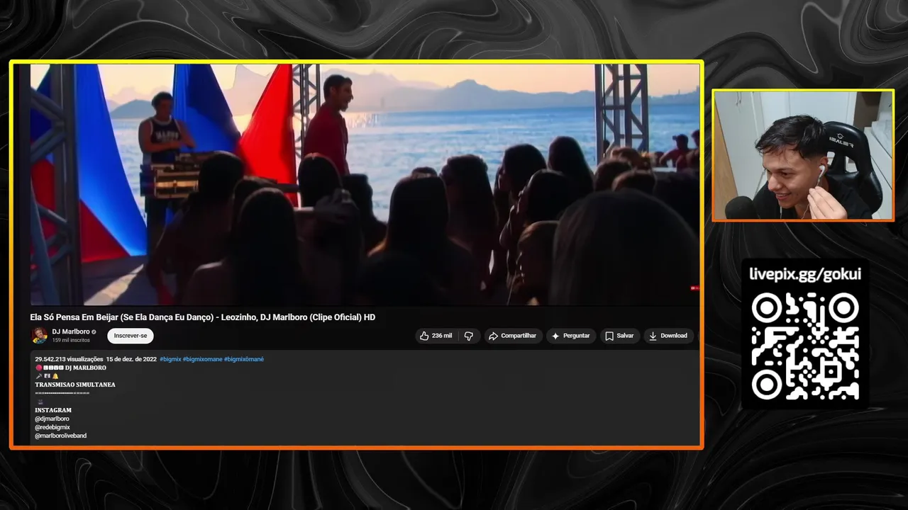Click the dislike thumbs-down icon
This screenshot has width=908, height=510.
(x=469, y=336)
